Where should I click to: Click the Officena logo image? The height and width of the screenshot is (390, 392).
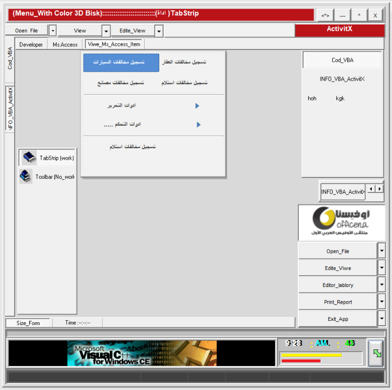[340, 222]
